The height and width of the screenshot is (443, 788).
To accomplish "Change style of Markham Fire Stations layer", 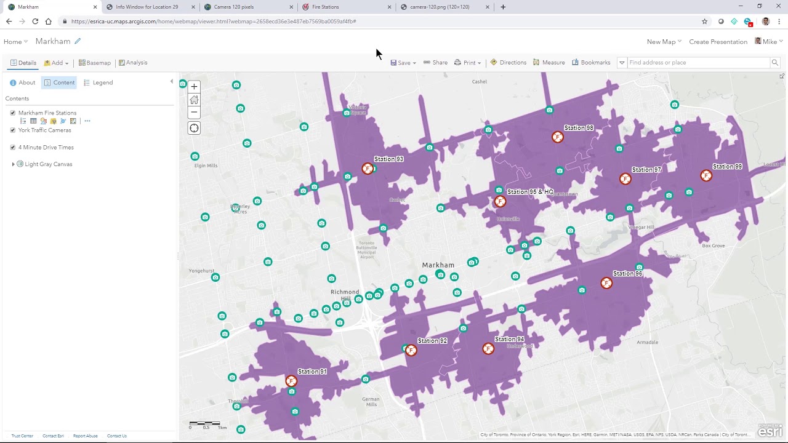I will [43, 121].
